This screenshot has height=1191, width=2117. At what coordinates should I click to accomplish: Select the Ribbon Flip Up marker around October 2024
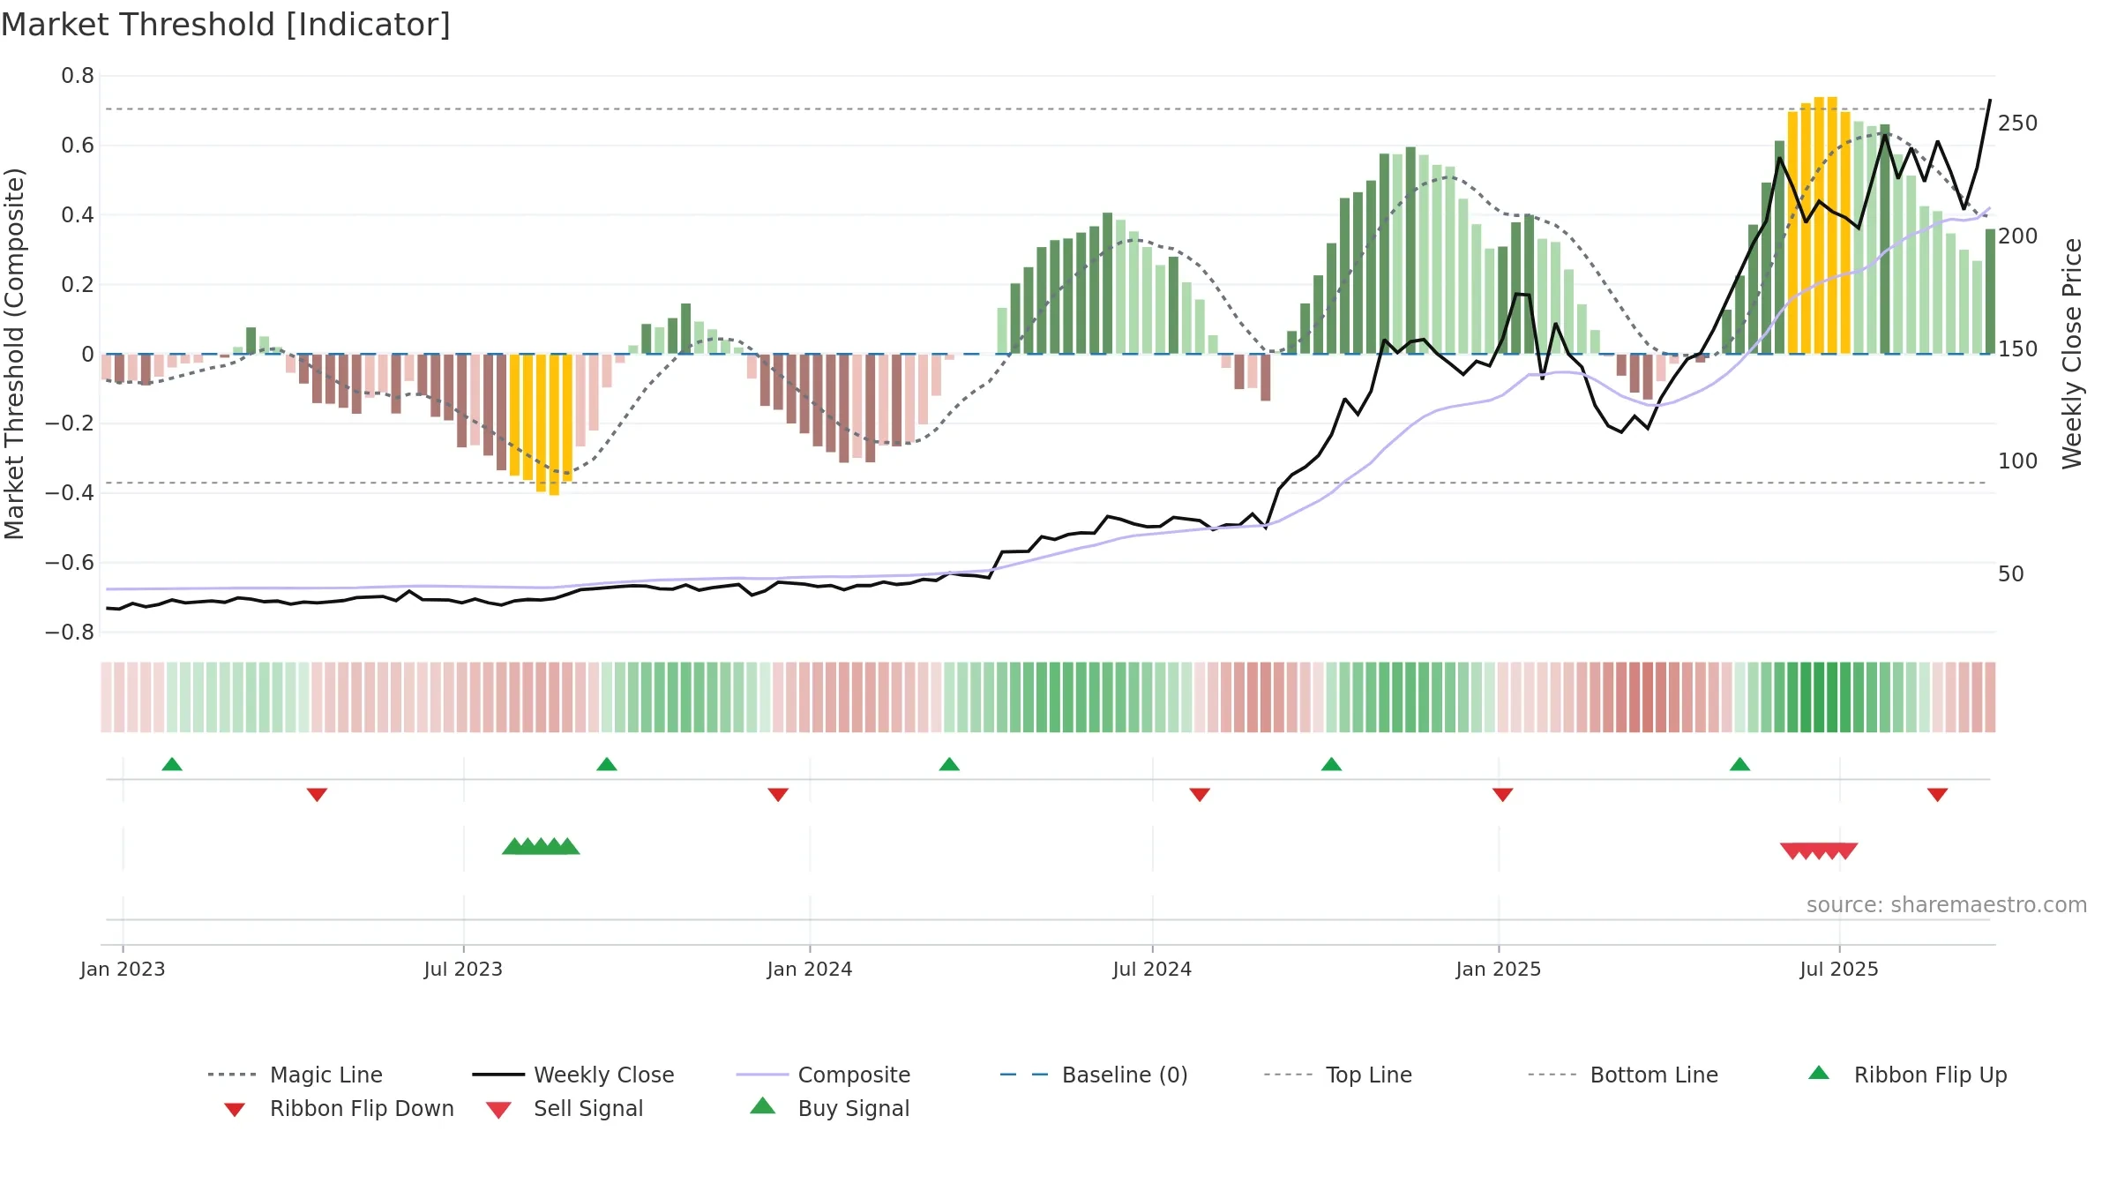tap(1331, 764)
